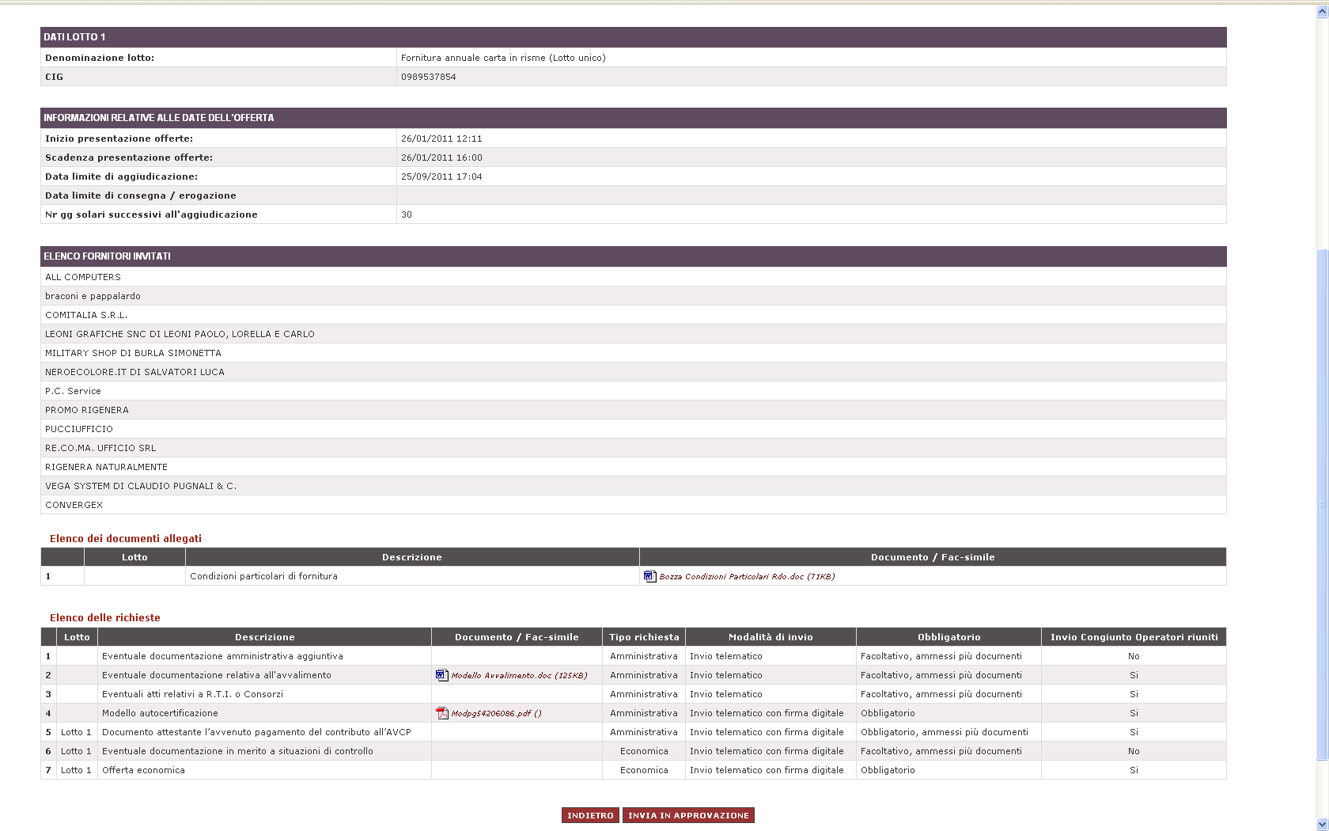Click supplier row PUCCIUFFICIO
Image resolution: width=1329 pixels, height=831 pixels.
click(x=633, y=429)
